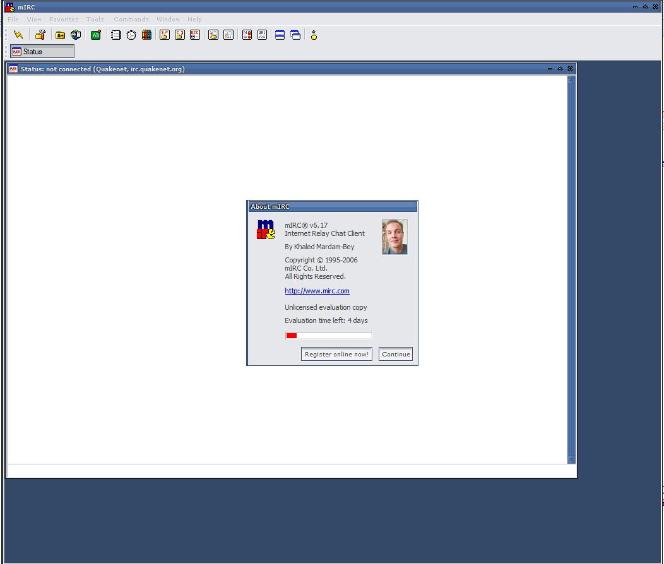This screenshot has width=664, height=564.
Task: Close the Status window
Action: pyautogui.click(x=571, y=69)
